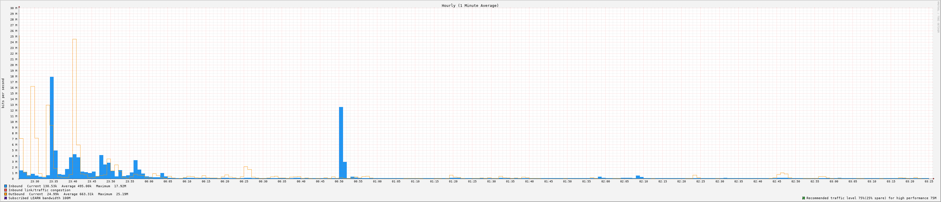
Task: Click the purple Subscribed LEARN bandwidth swatch
Action: [5, 198]
